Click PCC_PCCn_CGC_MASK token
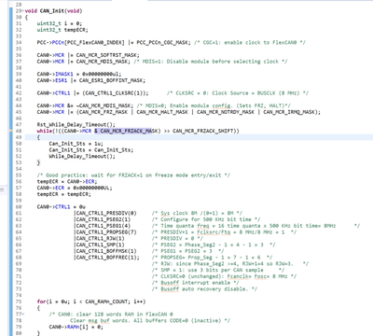Image resolution: width=373 pixels, height=336 pixels. [x=162, y=42]
